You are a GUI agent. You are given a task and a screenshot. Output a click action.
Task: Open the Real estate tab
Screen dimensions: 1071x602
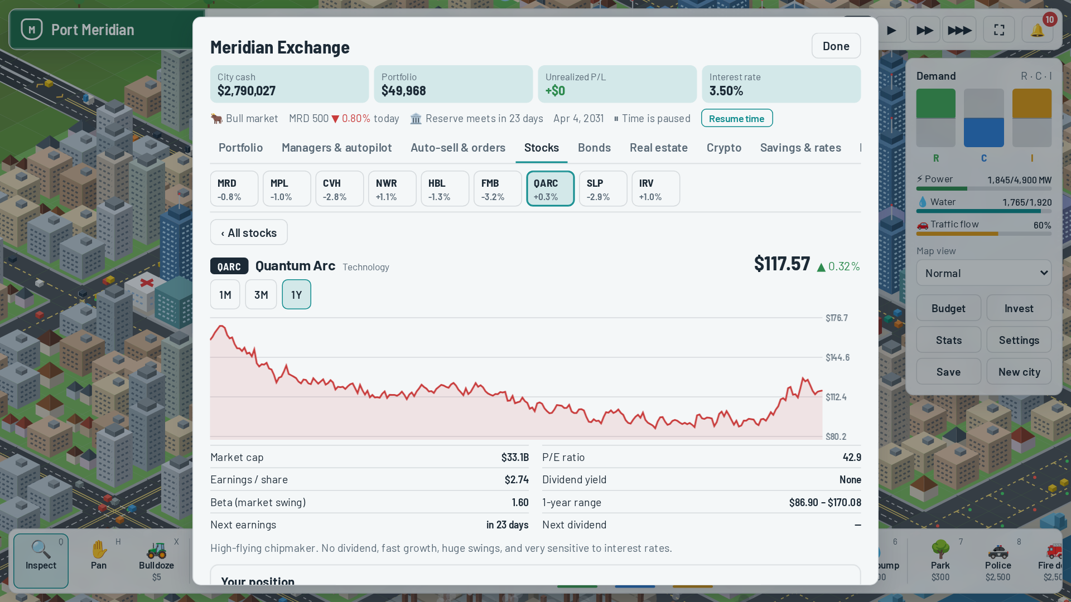(x=659, y=148)
